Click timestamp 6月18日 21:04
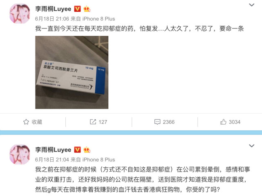Viewport: 262px width, 196px height. click(x=52, y=160)
